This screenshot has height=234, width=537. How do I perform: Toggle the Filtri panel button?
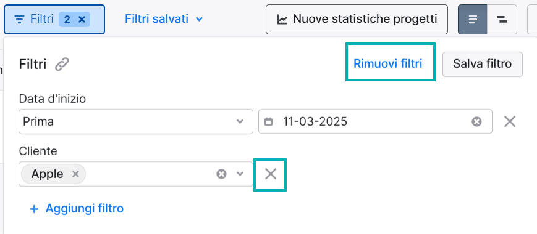pyautogui.click(x=54, y=20)
